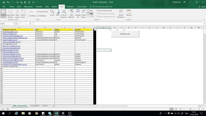Open Chrome from taskbar

click(36, 113)
